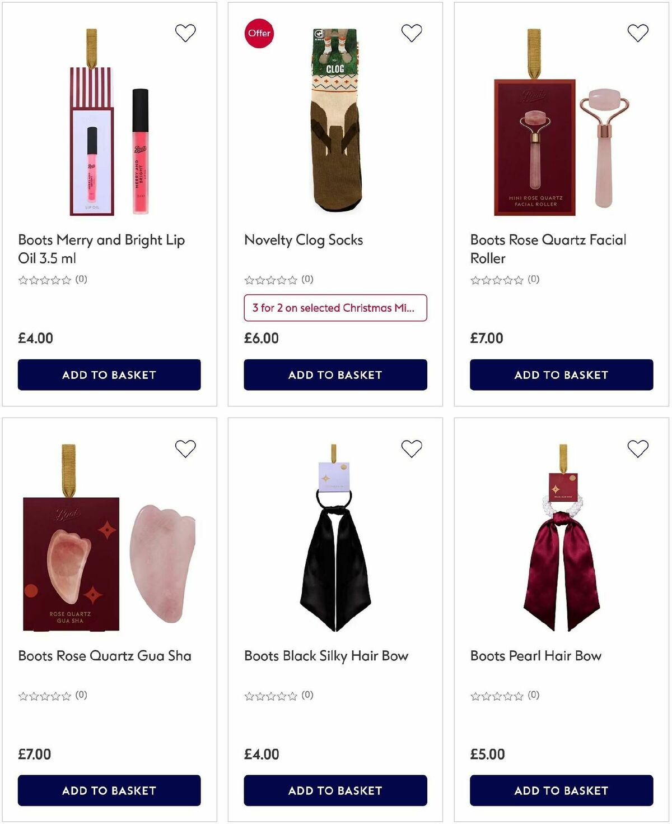Click the wishlist heart on Boots Merry and Bright Lip Oil
This screenshot has height=824, width=672.
tap(186, 33)
